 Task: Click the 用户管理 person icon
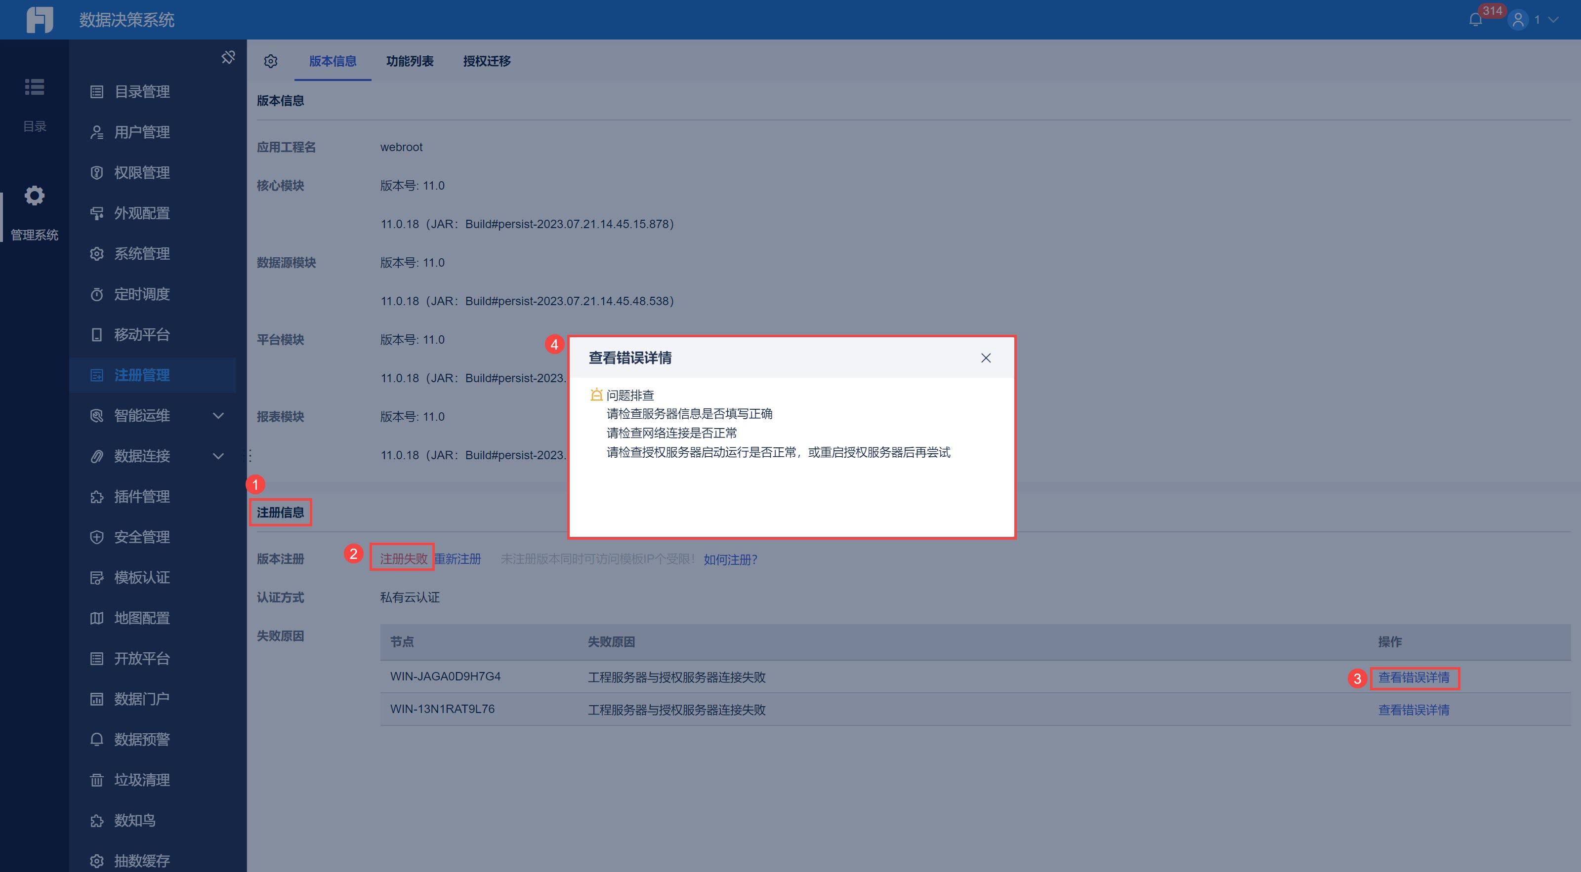point(96,132)
